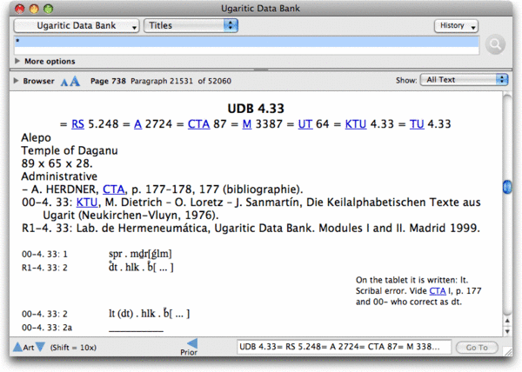Click the 'Administrative' genre line

click(59, 176)
